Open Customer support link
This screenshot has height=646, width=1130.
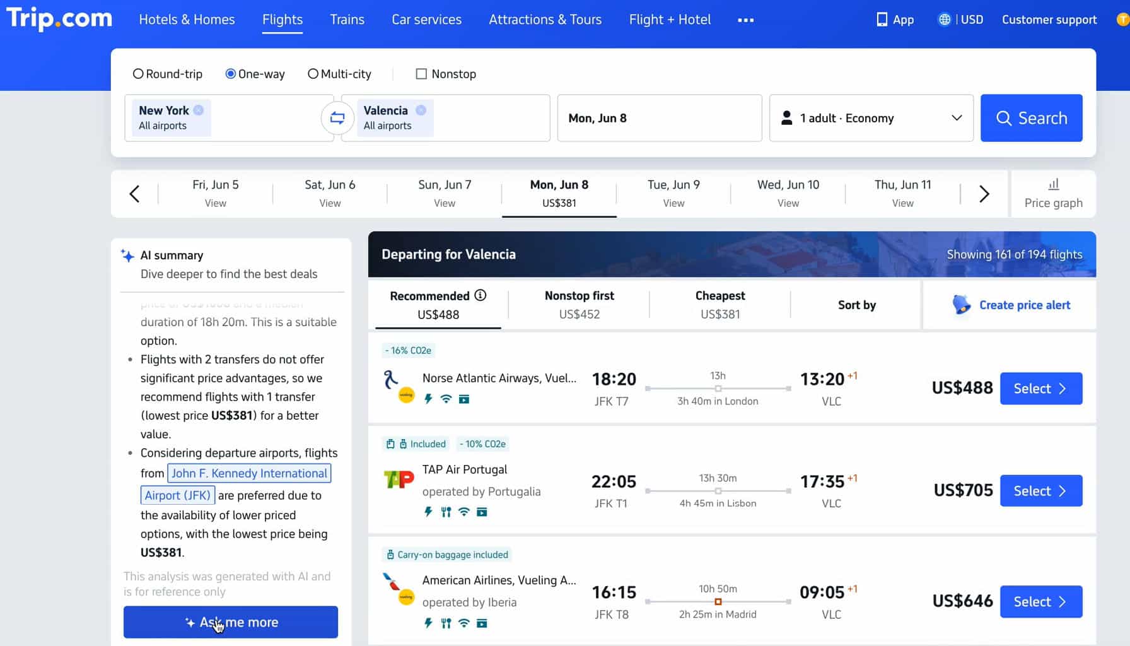pos(1049,20)
